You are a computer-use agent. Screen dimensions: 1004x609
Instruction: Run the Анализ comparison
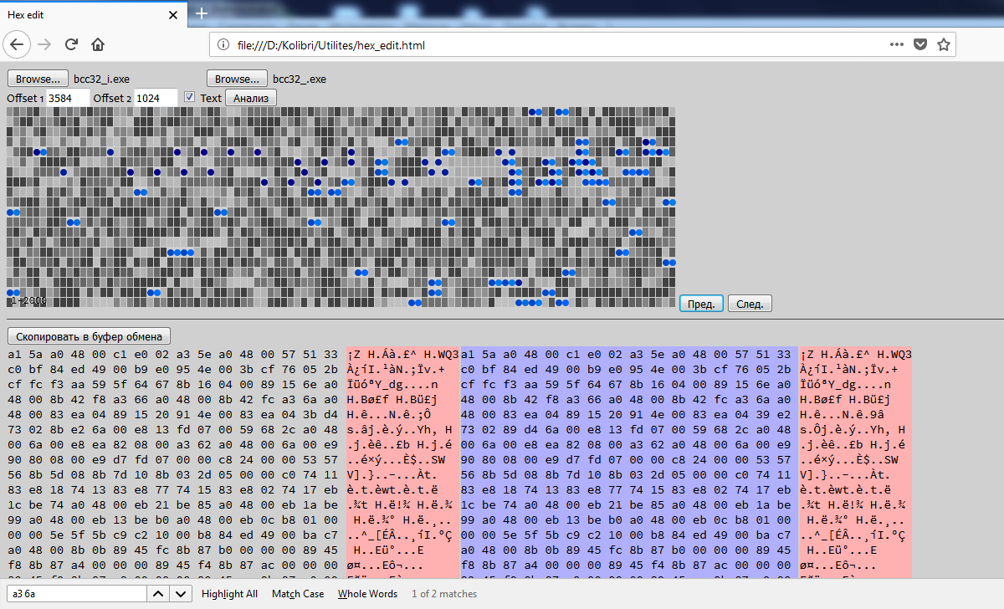click(250, 98)
